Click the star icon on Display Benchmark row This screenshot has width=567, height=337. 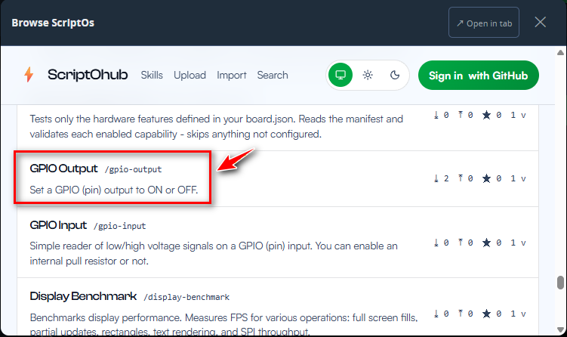click(487, 314)
